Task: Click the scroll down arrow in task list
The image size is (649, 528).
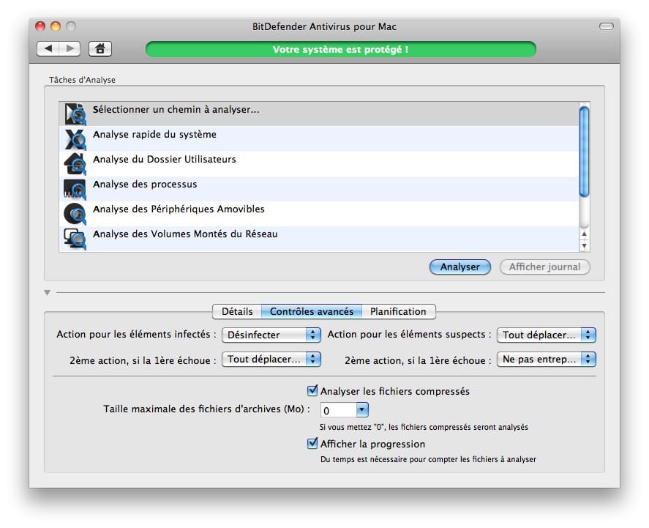Action: tap(584, 245)
